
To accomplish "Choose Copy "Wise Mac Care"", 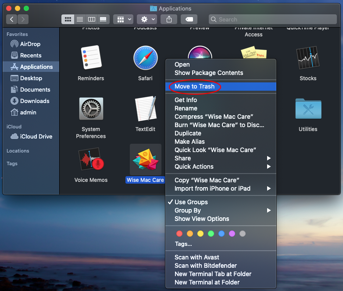I will [x=221, y=180].
